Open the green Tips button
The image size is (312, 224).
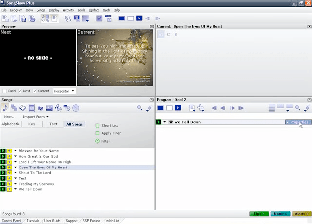[259, 214]
